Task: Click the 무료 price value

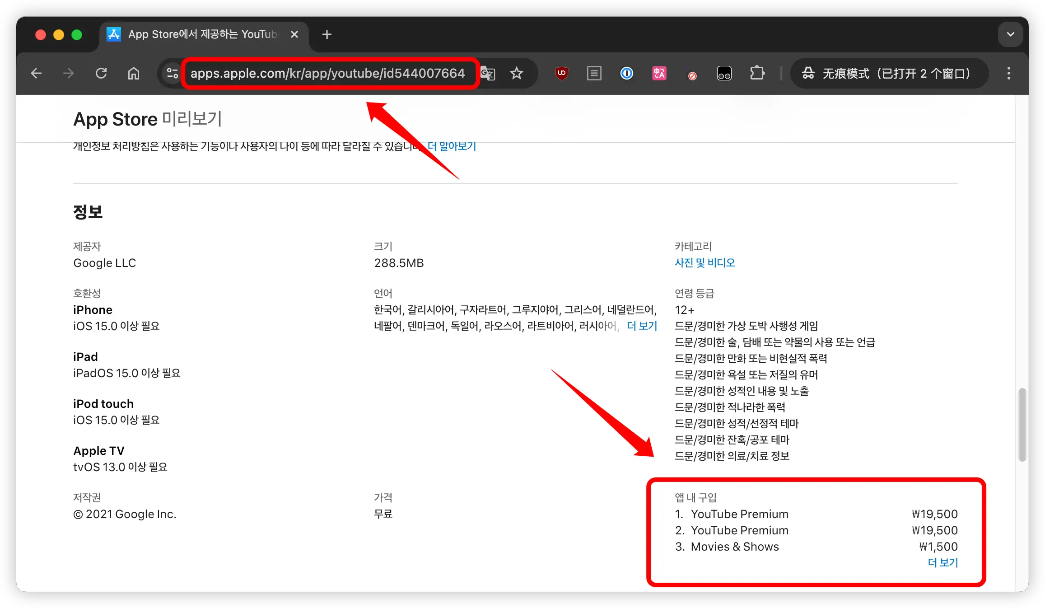Action: click(383, 514)
